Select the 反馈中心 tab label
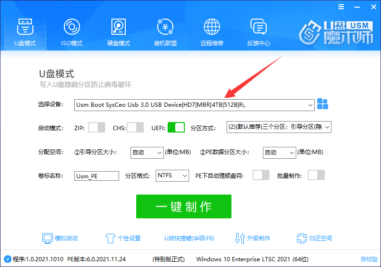This screenshot has height=267, width=381. (x=259, y=43)
